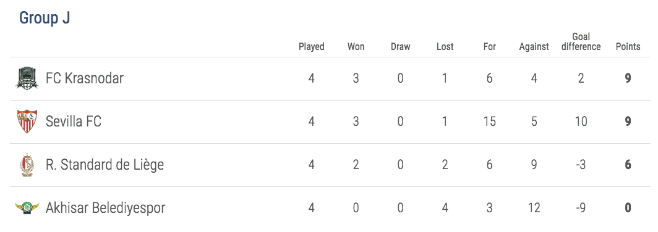Sort by the Lost column header

tap(445, 46)
